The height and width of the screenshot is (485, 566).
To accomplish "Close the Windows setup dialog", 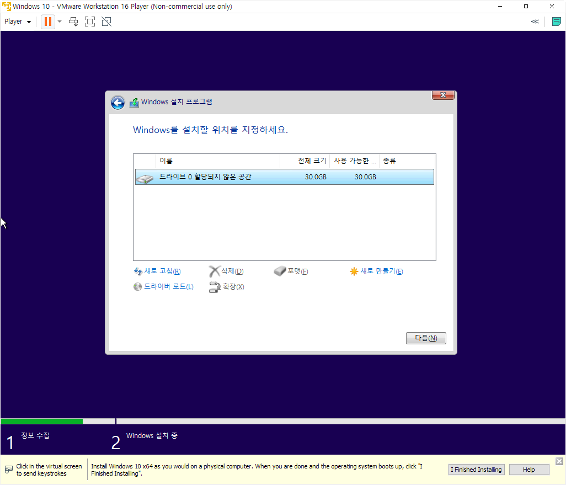I will pos(444,95).
